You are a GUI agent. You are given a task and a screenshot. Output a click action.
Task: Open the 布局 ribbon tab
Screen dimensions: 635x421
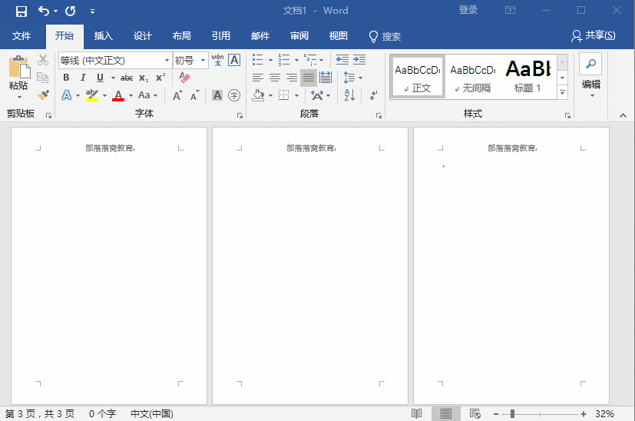click(x=182, y=36)
